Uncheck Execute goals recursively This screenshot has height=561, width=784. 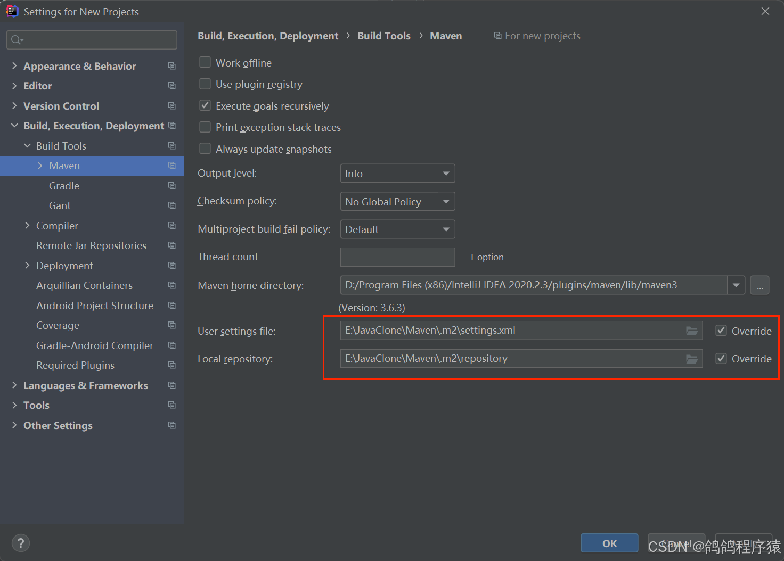click(205, 105)
